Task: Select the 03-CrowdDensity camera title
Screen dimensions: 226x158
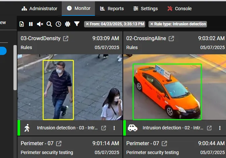Action: (x=40, y=39)
